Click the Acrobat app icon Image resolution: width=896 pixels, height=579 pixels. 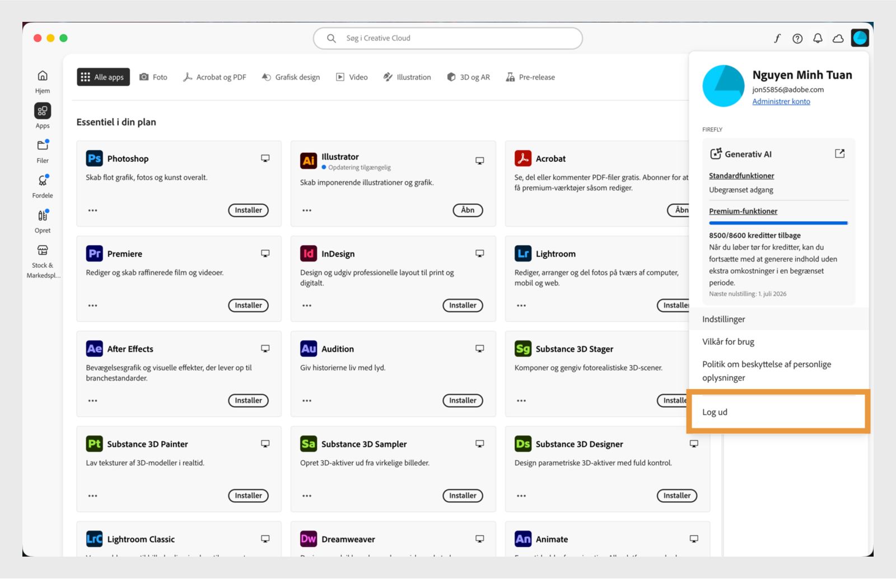click(x=523, y=158)
